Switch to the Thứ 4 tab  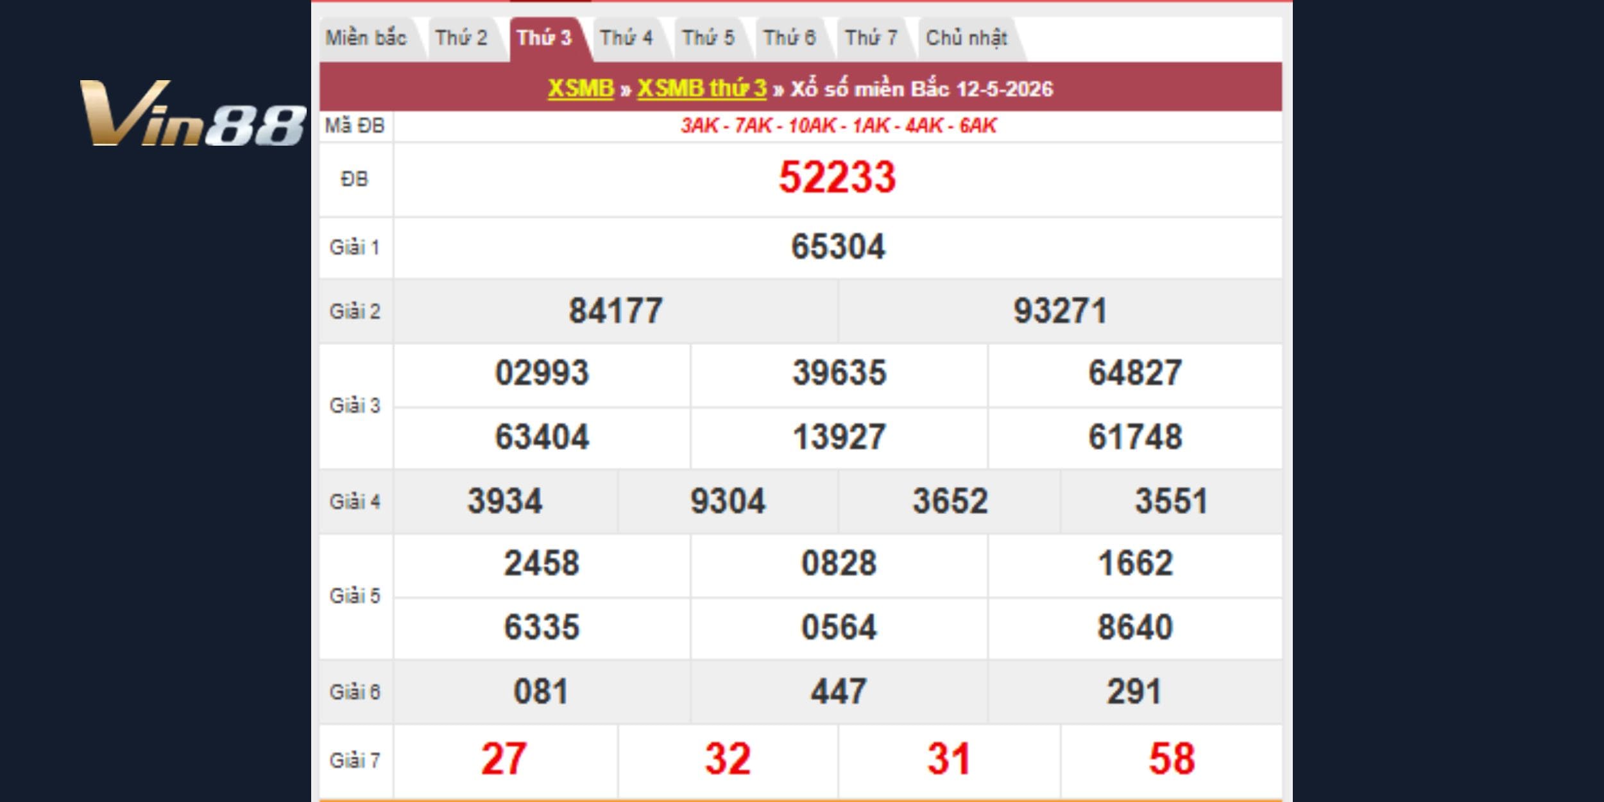coord(626,38)
